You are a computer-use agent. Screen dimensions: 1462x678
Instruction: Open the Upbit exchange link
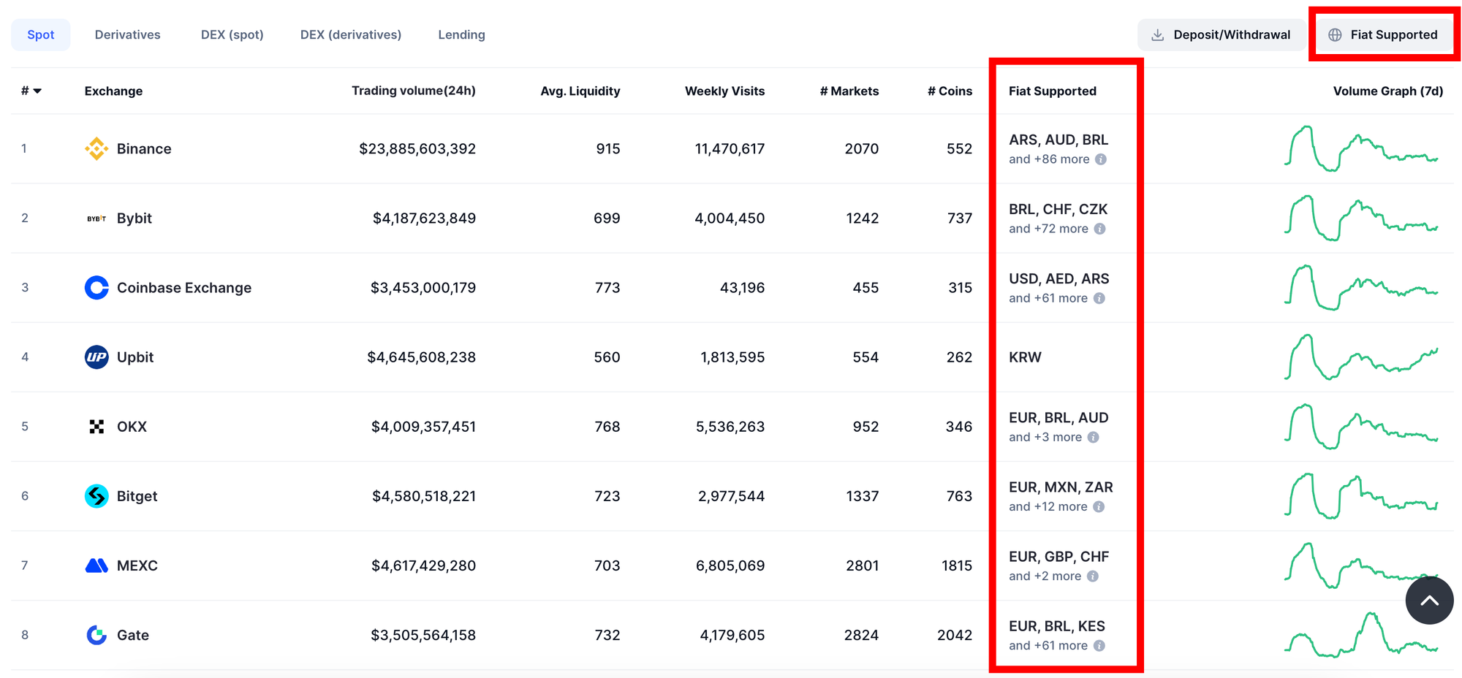click(135, 357)
